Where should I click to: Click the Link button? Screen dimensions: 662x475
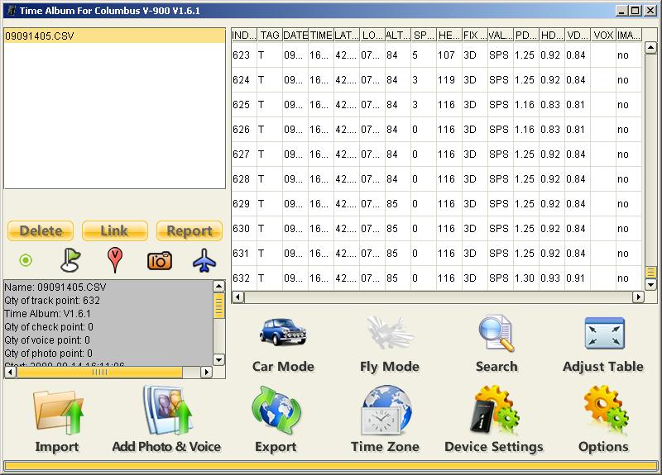point(114,231)
